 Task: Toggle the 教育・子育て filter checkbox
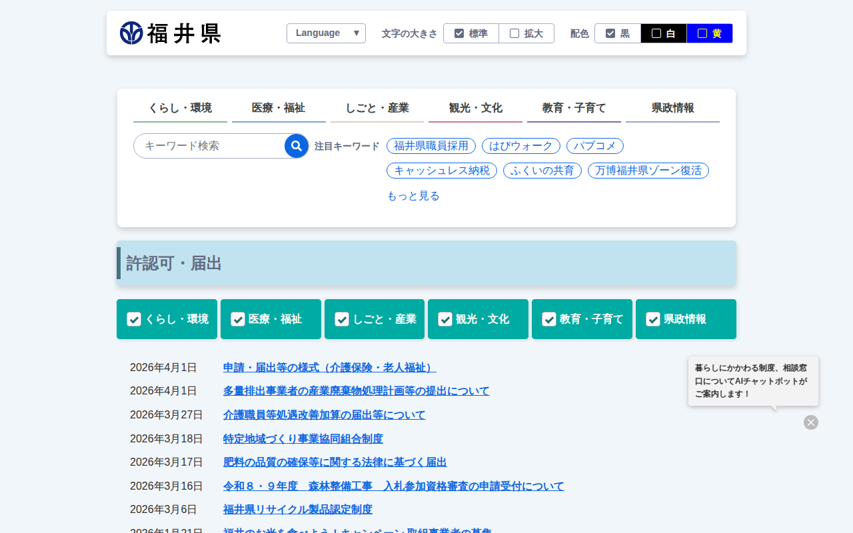point(549,319)
